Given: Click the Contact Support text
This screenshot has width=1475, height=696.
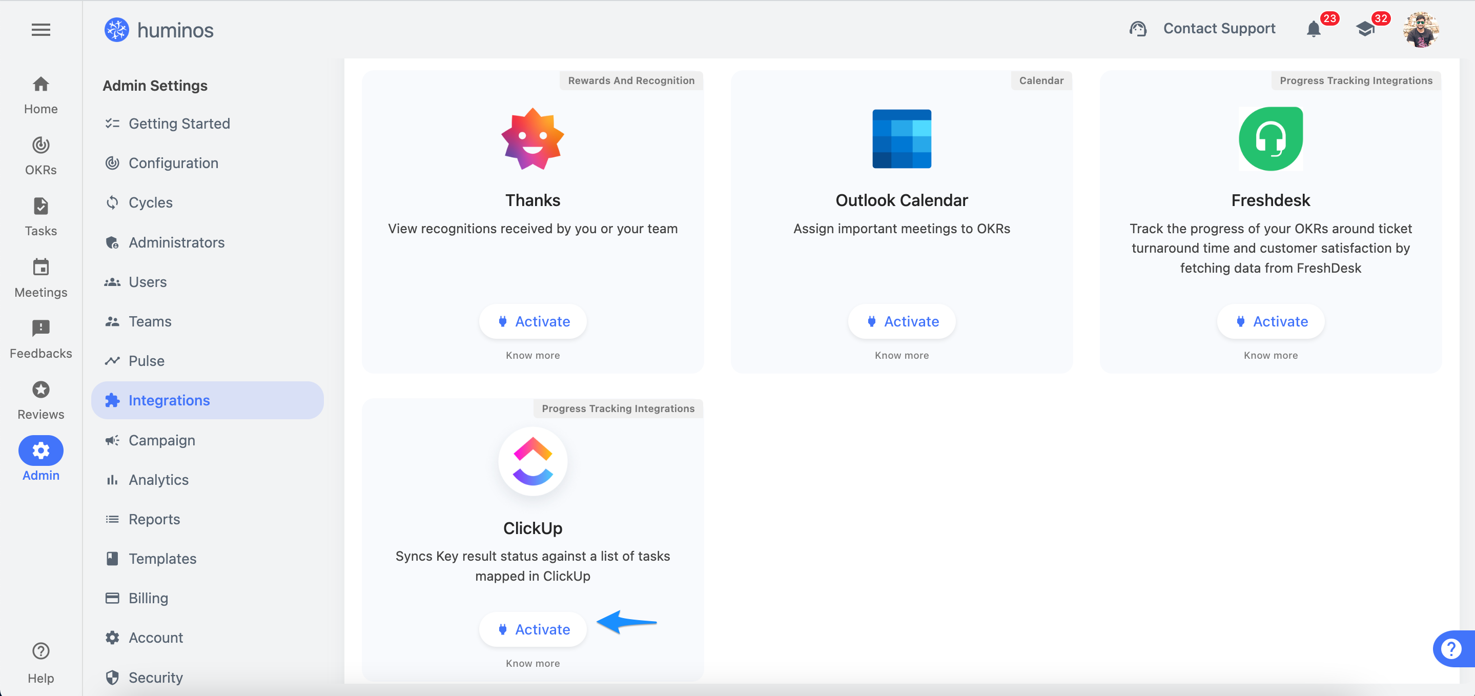Looking at the screenshot, I should click(1219, 29).
